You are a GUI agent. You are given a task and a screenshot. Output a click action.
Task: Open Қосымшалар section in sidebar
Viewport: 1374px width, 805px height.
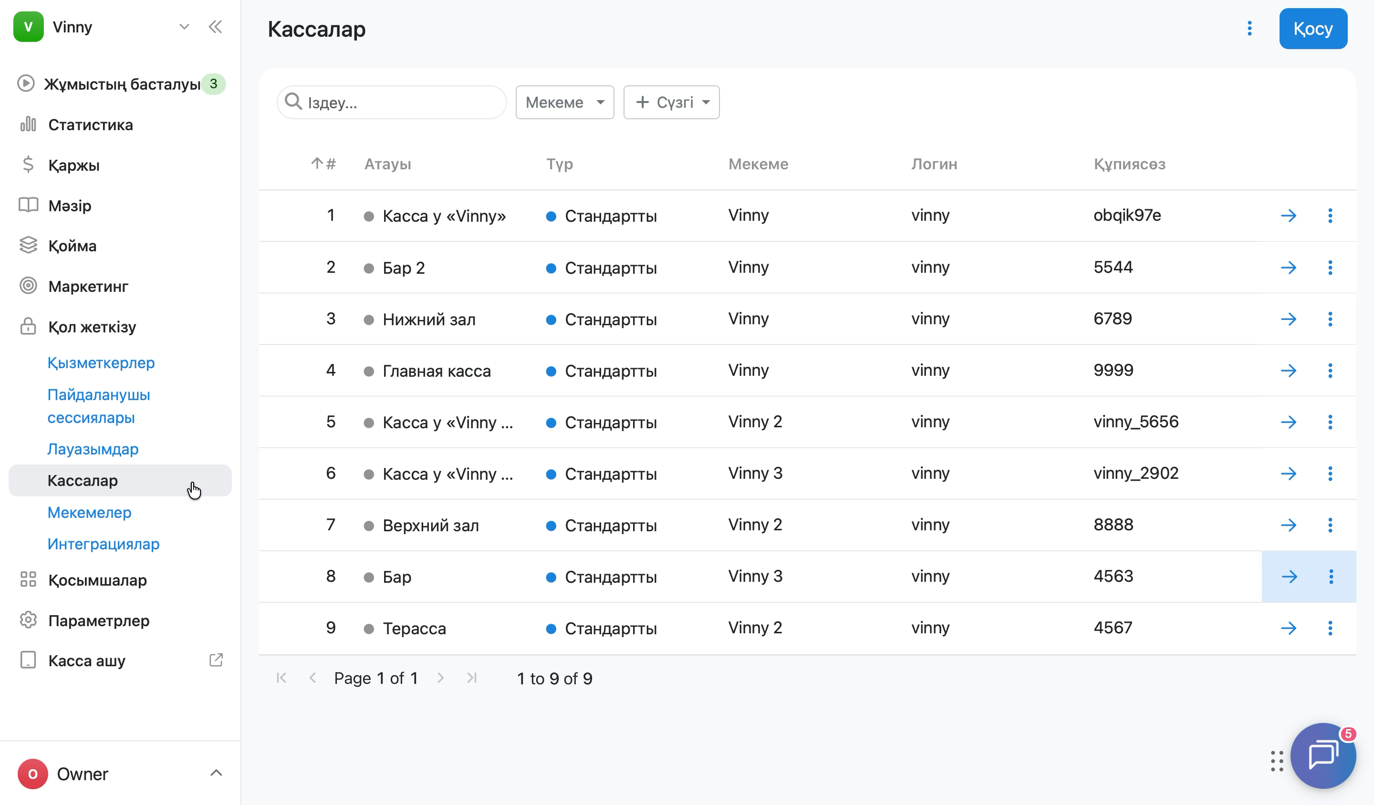(x=98, y=580)
